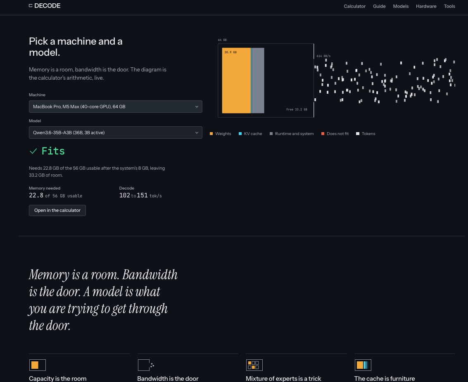Click the orange Weights legend swatch

click(211, 134)
